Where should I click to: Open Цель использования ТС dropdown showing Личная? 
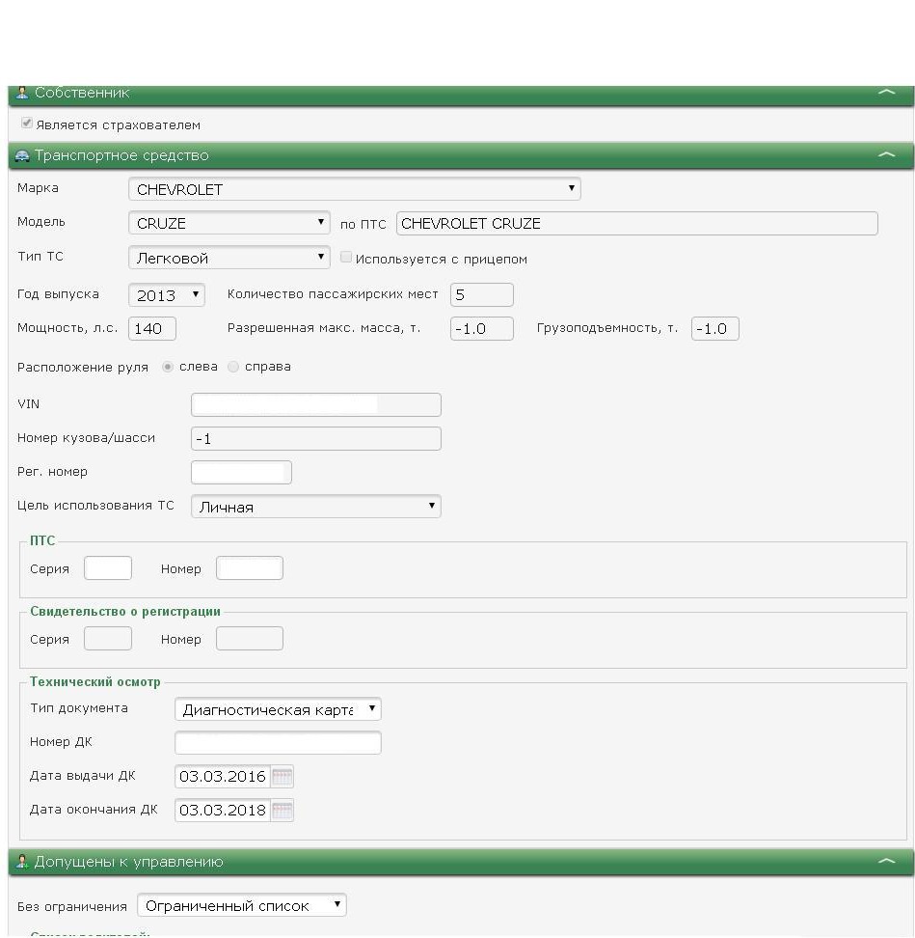tap(316, 506)
